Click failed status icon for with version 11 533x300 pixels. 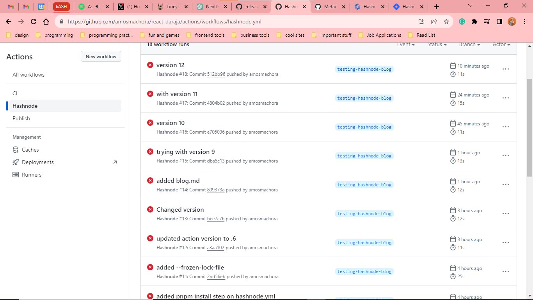coord(150,94)
